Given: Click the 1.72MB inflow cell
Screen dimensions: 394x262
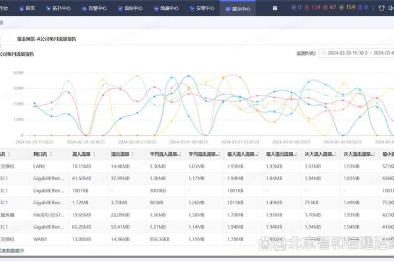Looking at the screenshot, I should [x=80, y=202].
